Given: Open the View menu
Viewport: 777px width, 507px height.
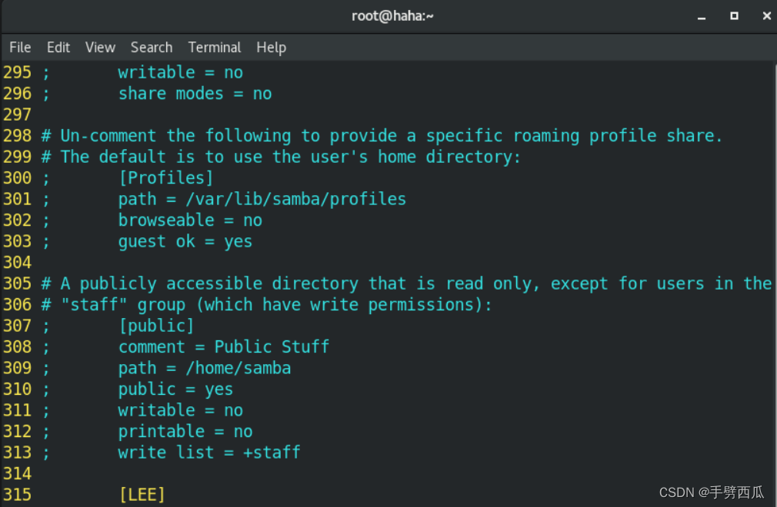Looking at the screenshot, I should click(100, 48).
